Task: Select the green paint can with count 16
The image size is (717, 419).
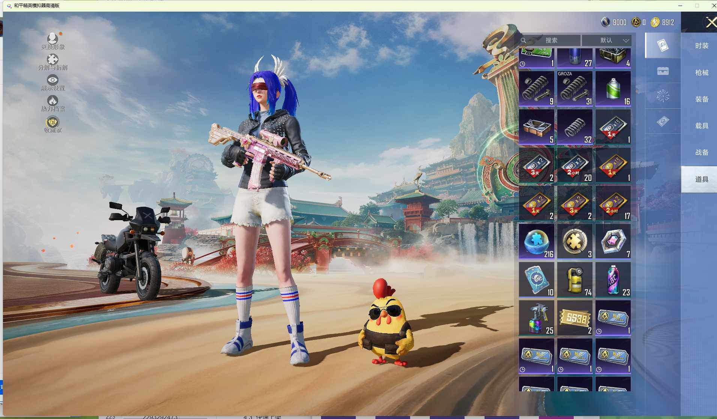Action: click(613, 89)
